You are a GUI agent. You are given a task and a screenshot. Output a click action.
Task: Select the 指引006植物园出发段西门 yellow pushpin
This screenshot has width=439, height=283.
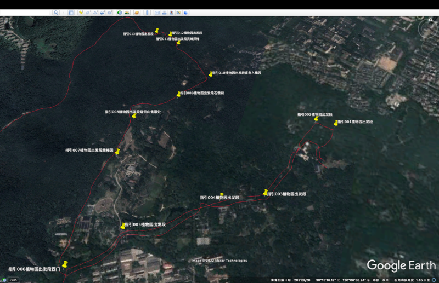coord(65,264)
